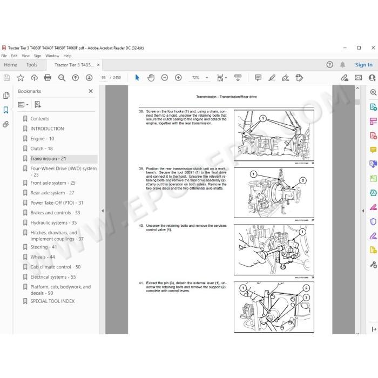Image resolution: width=378 pixels, height=378 pixels.
Task: Click the Zoom out minus icon
Action: pyautogui.click(x=165, y=78)
